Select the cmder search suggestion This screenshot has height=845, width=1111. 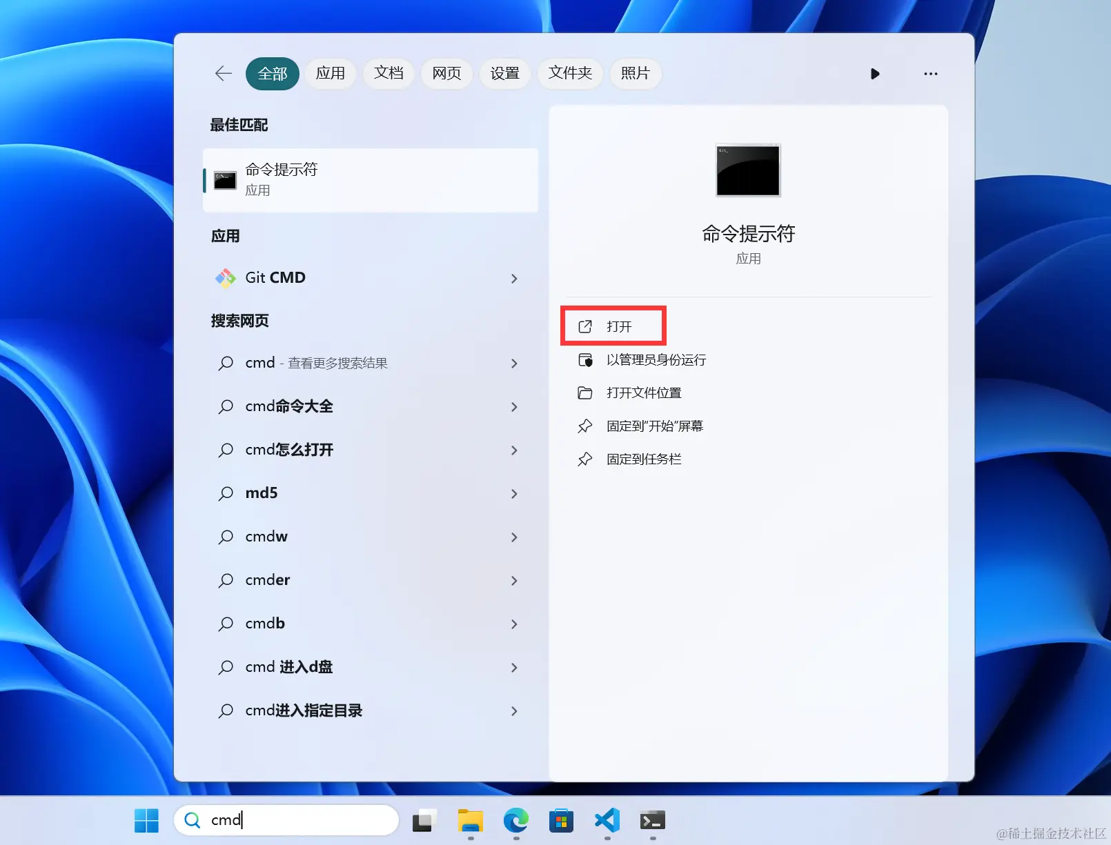[371, 580]
